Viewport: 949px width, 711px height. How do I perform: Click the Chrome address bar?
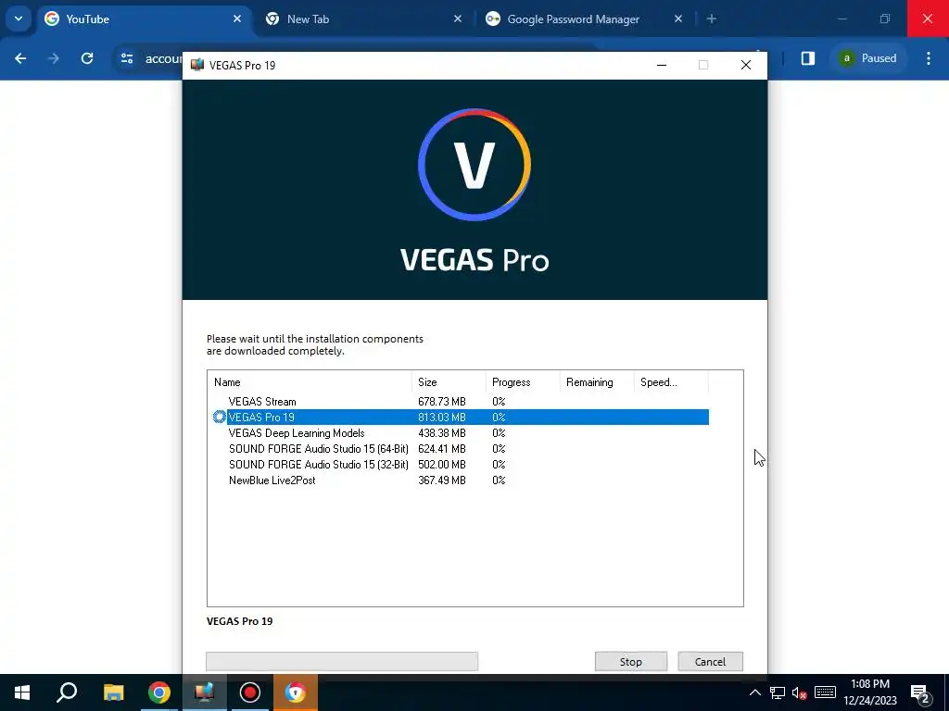point(162,58)
